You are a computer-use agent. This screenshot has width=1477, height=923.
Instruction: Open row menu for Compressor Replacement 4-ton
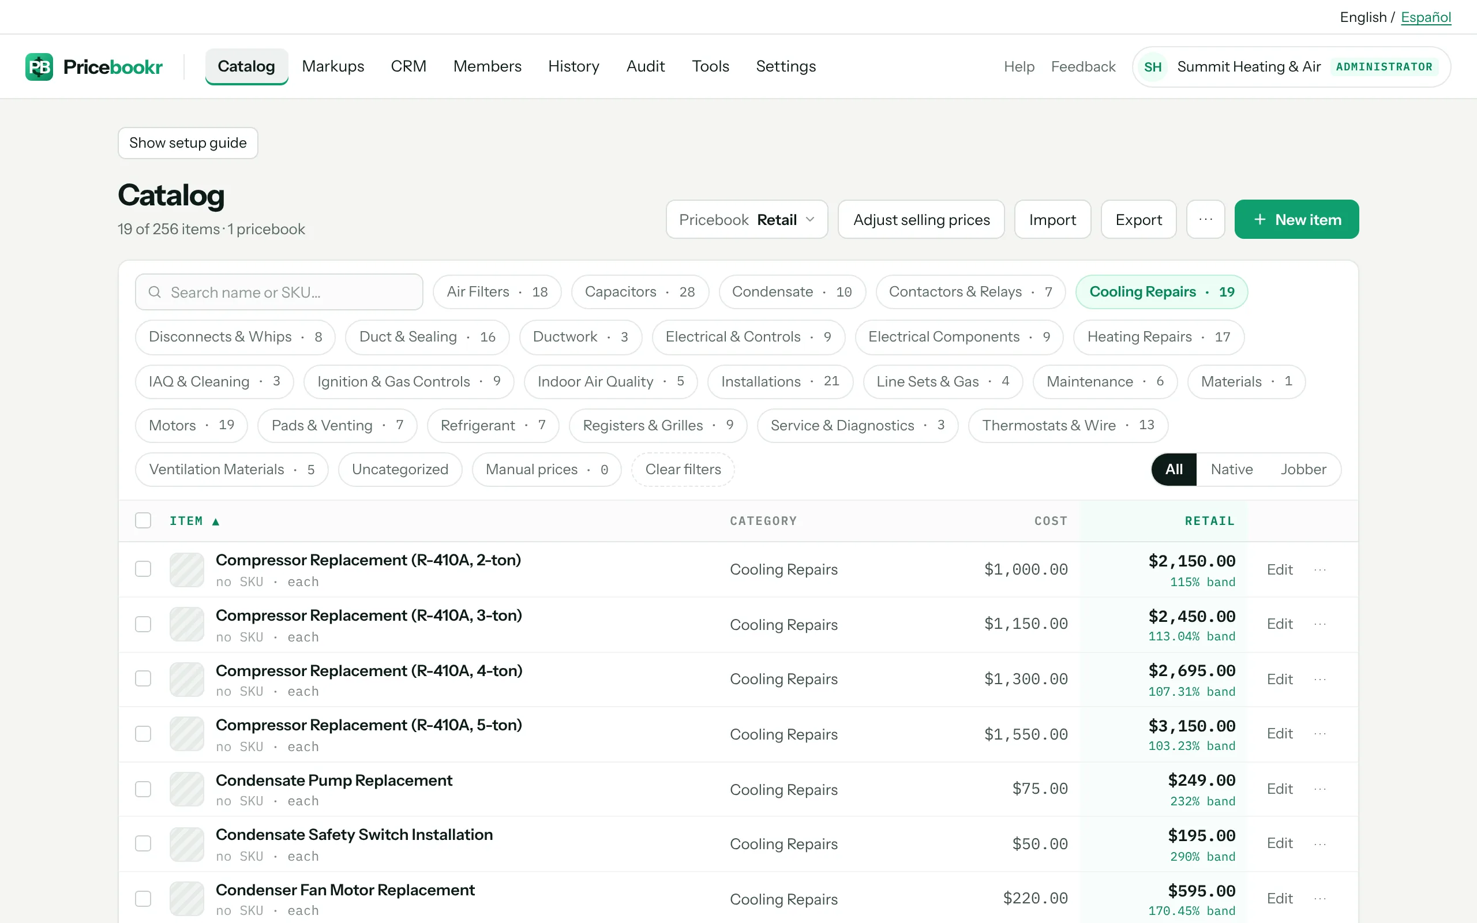(x=1319, y=679)
